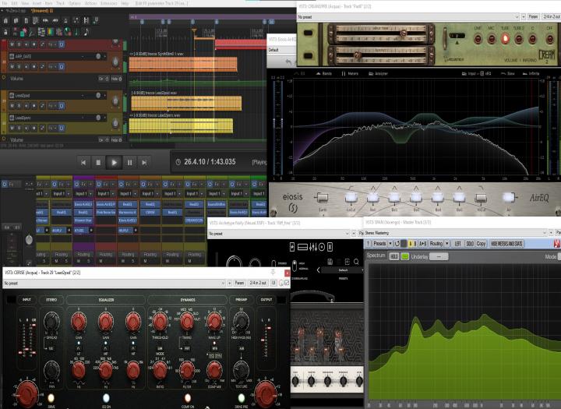Click the Param button in CERISE window
Screen dimensions: 561x409
[x=239, y=283]
